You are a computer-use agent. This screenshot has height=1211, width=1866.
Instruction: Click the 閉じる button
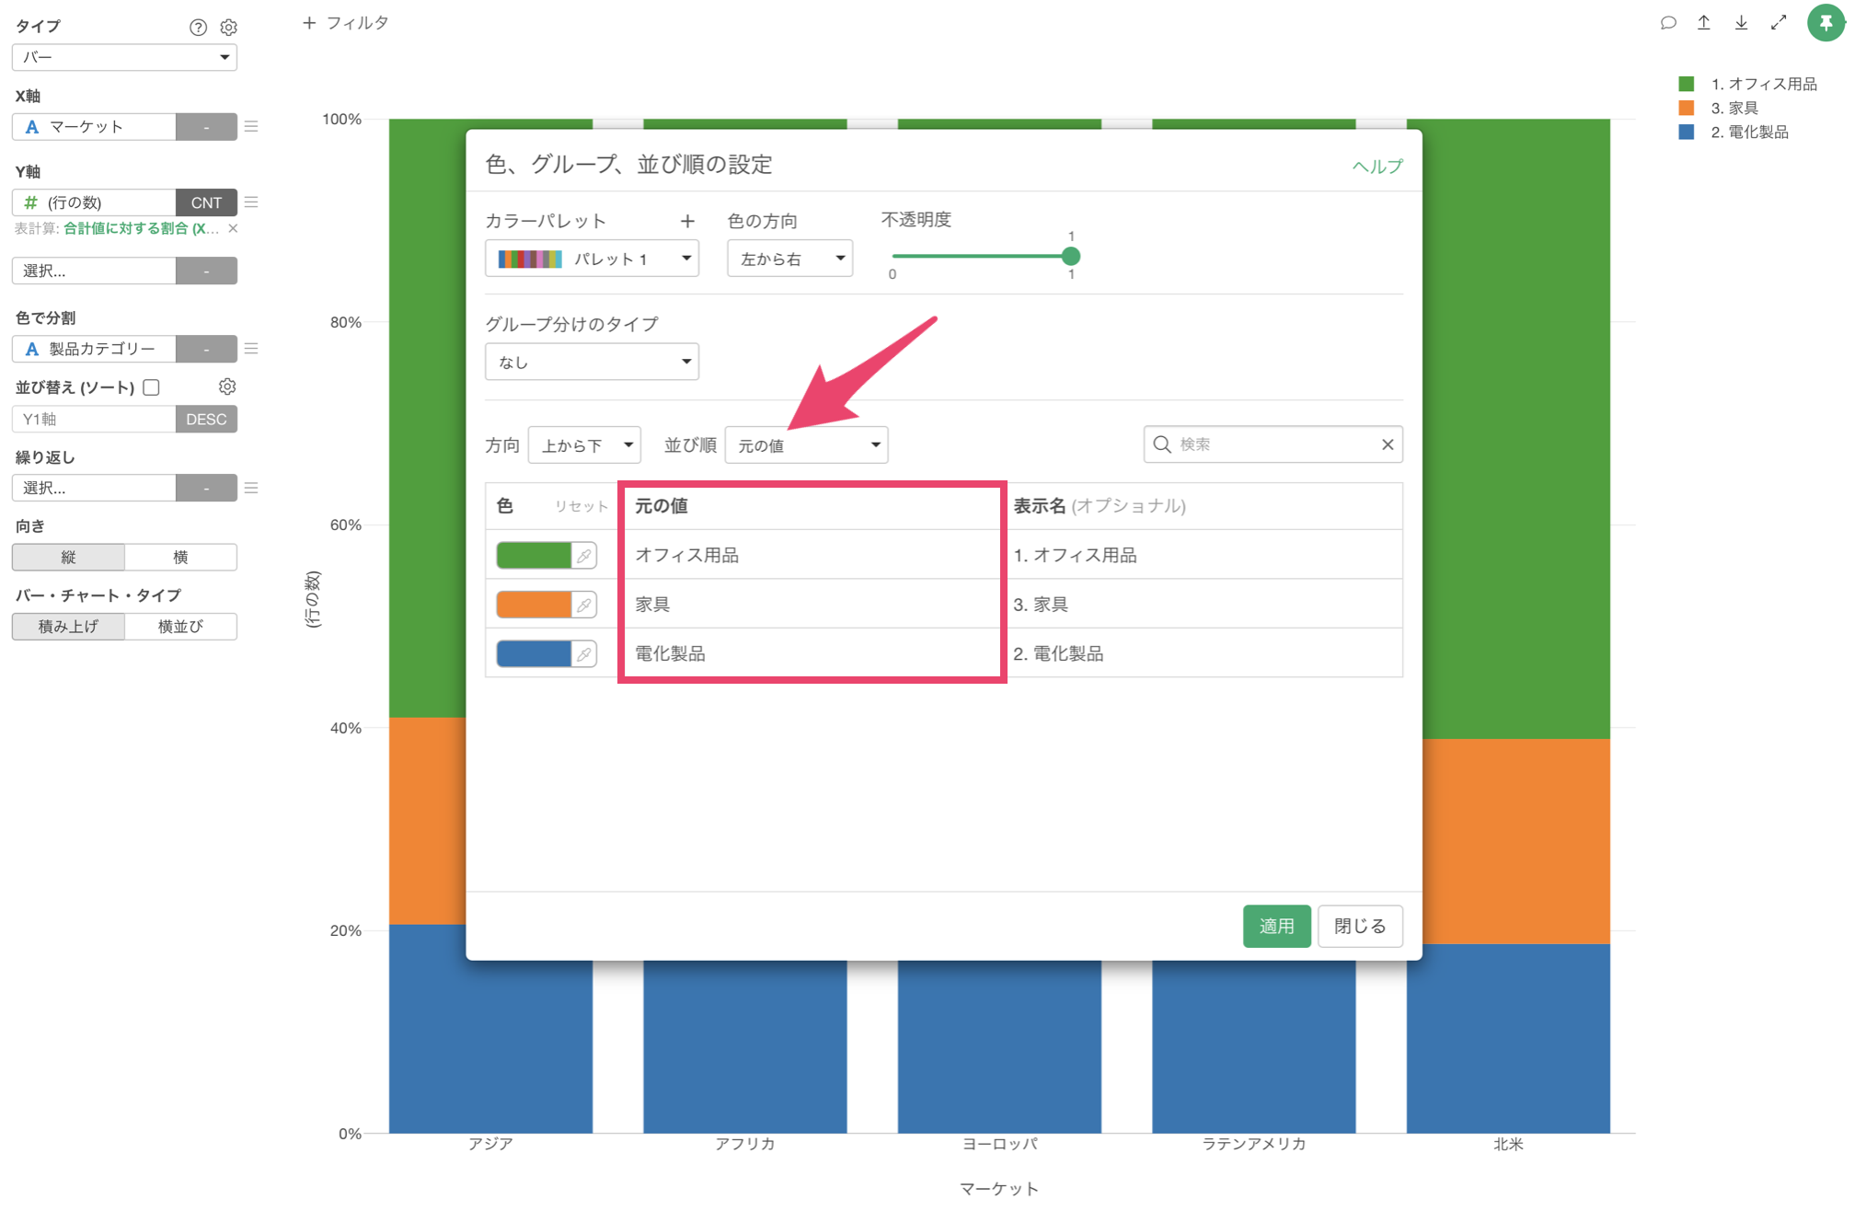(x=1359, y=926)
